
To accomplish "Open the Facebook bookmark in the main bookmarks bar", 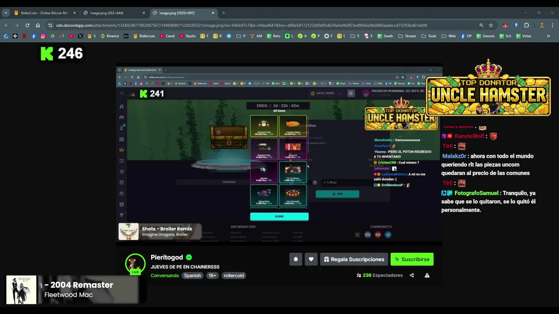I will (x=34, y=36).
